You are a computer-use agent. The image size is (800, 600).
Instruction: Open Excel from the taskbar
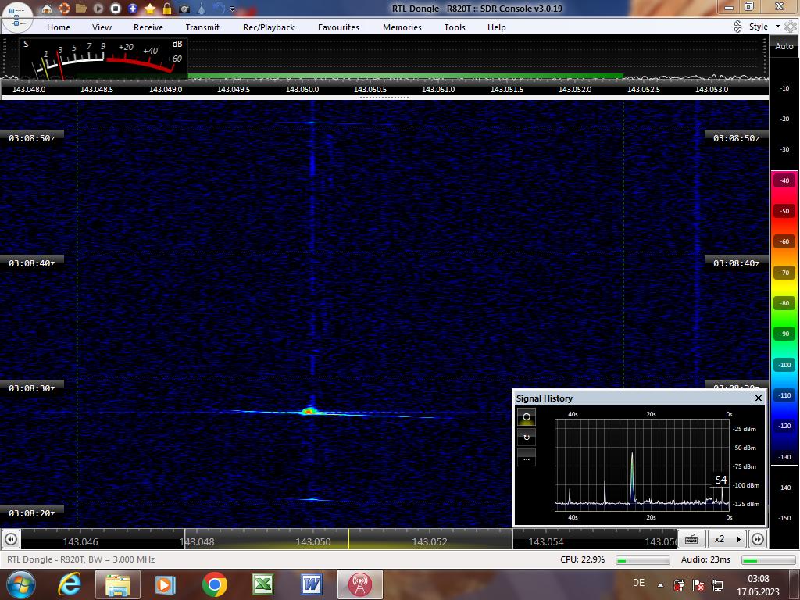262,584
